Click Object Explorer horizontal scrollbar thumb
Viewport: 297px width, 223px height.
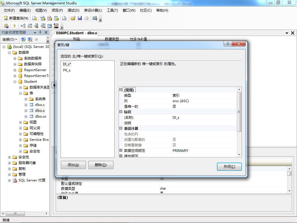[x=15, y=213]
